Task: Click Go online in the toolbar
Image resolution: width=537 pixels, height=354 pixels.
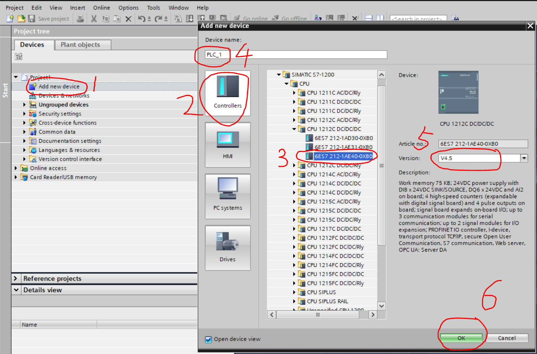Action: click(x=251, y=18)
